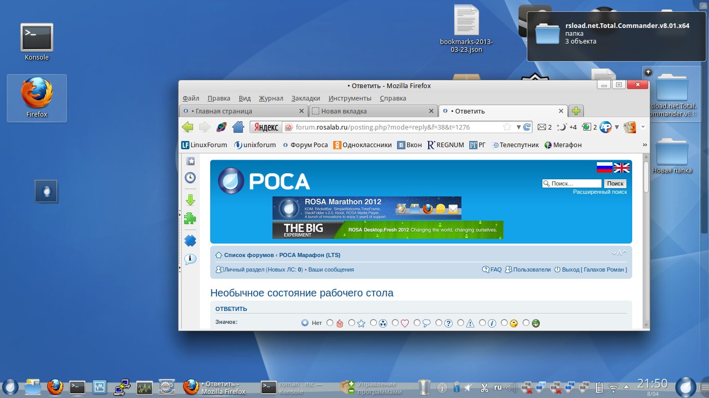This screenshot has width=709, height=398.
Task: Change font size with the A icon
Action: 619,253
